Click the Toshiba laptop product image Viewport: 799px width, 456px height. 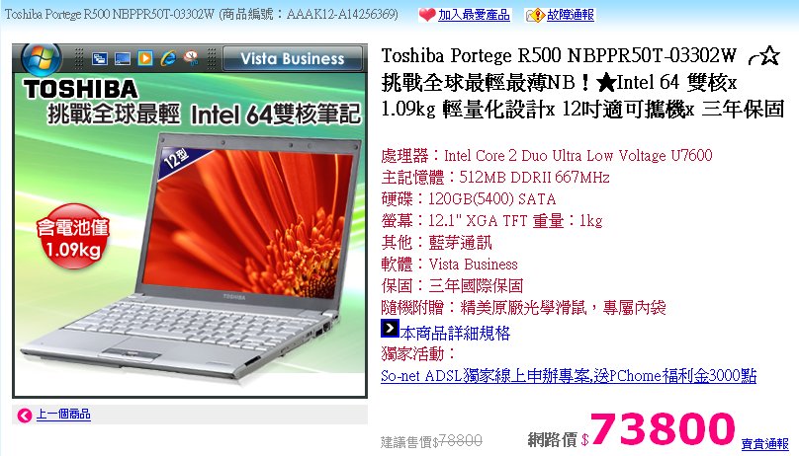(190, 220)
